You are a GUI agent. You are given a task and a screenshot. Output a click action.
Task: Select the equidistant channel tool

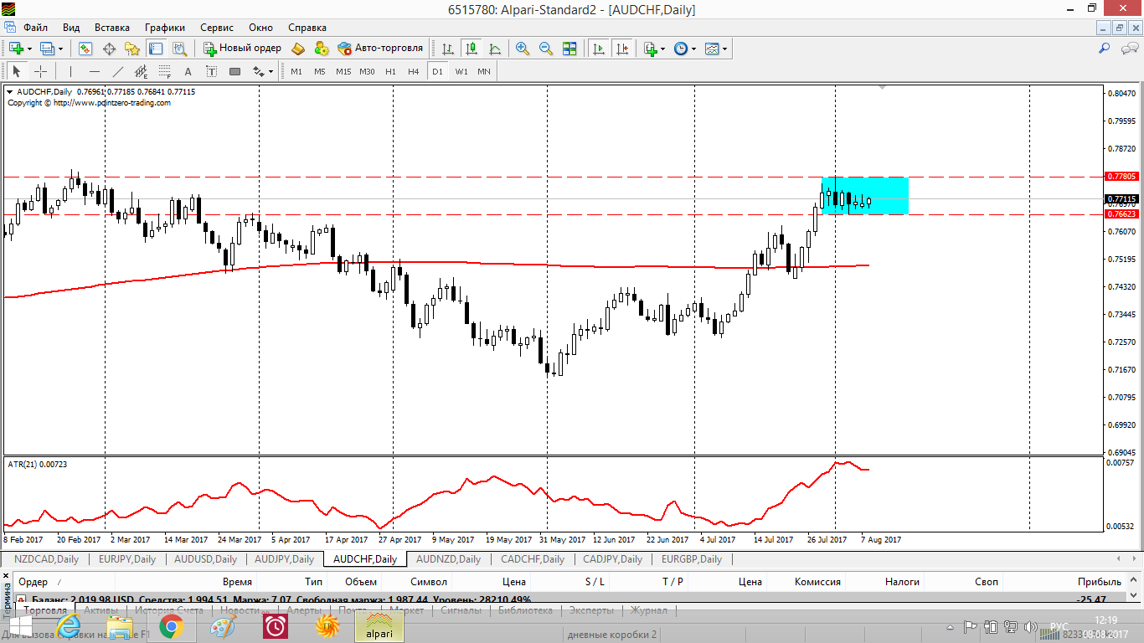tap(141, 71)
